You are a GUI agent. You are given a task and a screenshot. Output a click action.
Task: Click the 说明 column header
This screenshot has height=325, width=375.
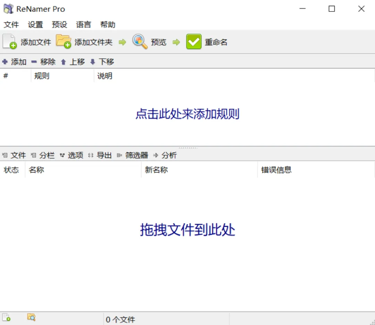pos(234,76)
